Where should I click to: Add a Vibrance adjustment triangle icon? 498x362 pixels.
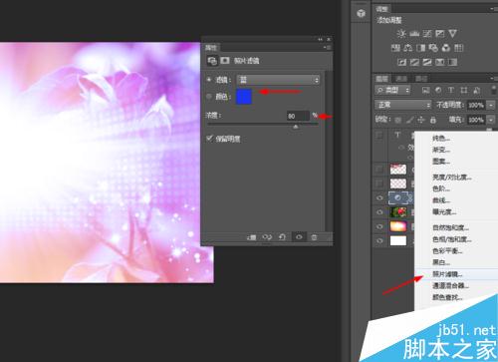452,33
